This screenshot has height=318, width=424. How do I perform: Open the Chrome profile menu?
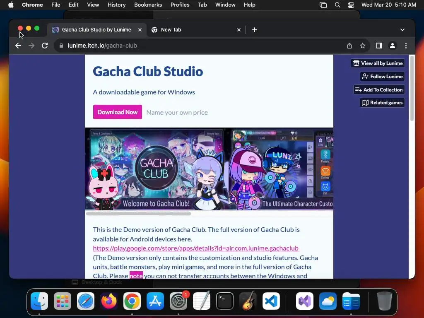click(393, 46)
